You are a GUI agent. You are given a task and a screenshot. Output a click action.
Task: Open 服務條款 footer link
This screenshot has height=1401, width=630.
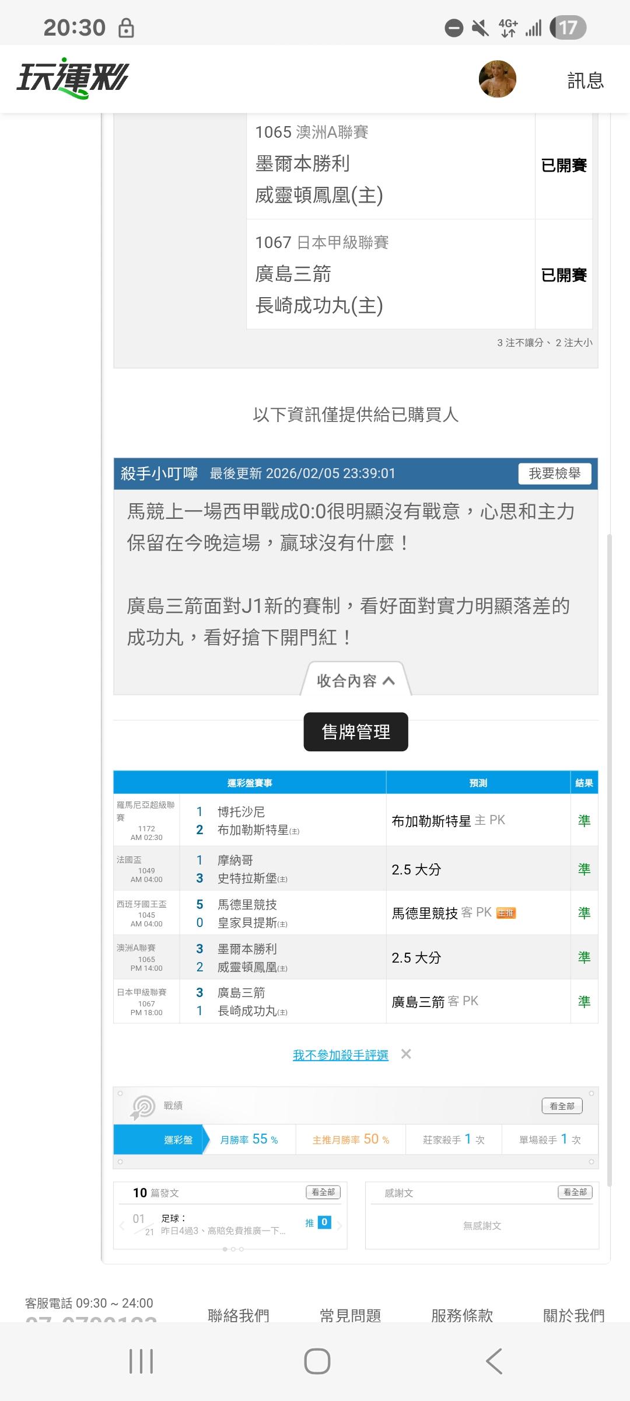(462, 1315)
